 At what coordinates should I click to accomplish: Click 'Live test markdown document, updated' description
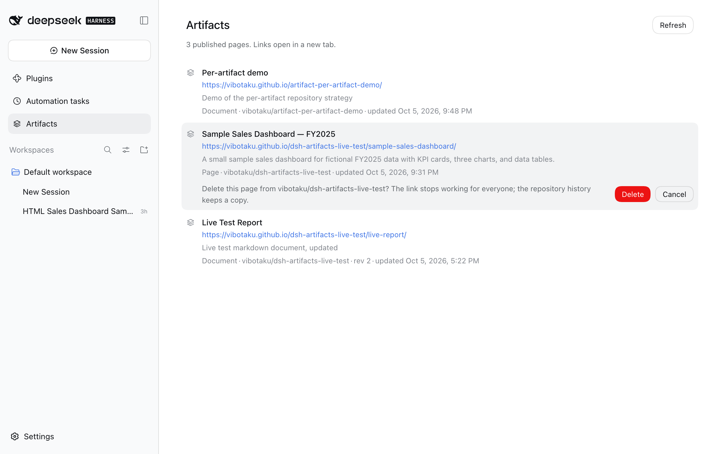[270, 248]
